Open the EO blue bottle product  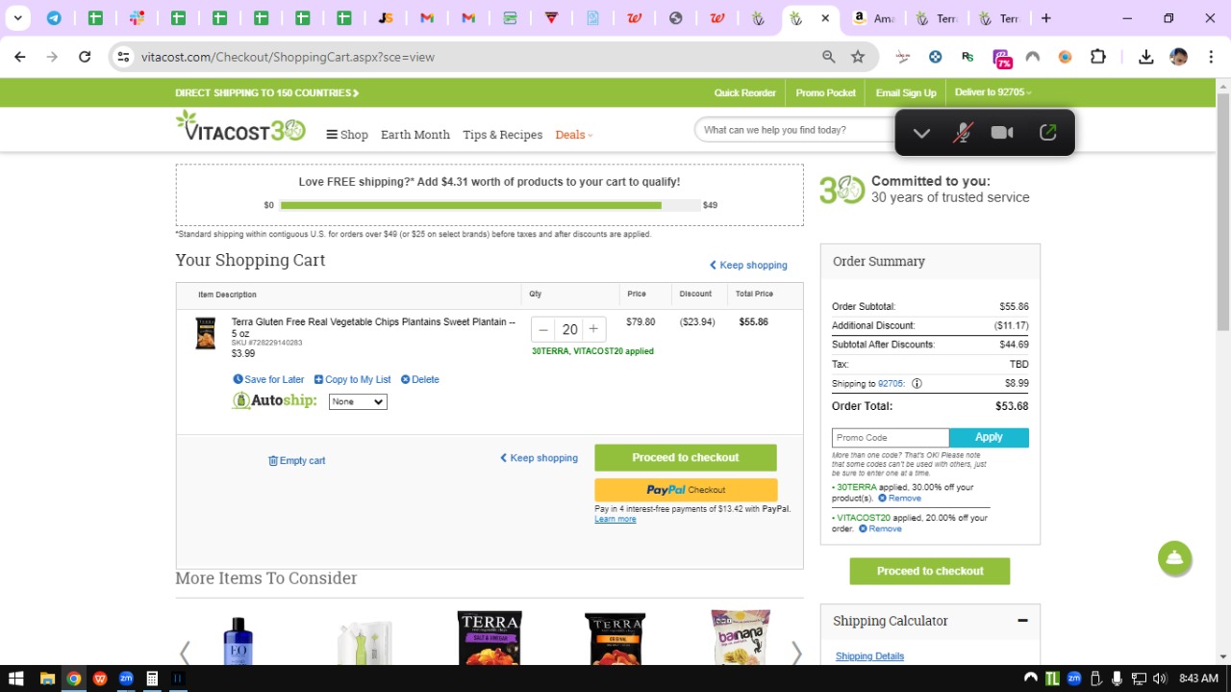pyautogui.click(x=238, y=639)
